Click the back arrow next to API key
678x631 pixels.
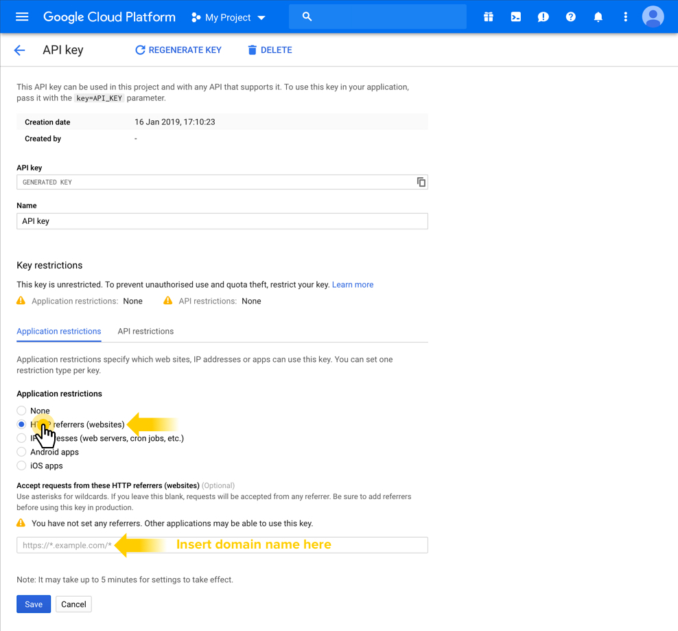(19, 50)
